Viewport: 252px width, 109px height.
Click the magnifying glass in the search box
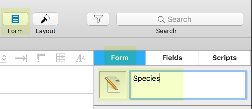pos(161,19)
